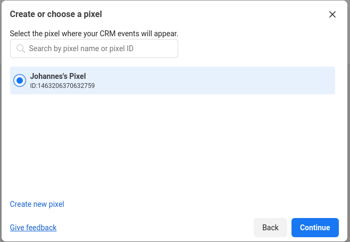Focus the pixel name or ID search field
This screenshot has width=350, height=242.
[x=94, y=49]
